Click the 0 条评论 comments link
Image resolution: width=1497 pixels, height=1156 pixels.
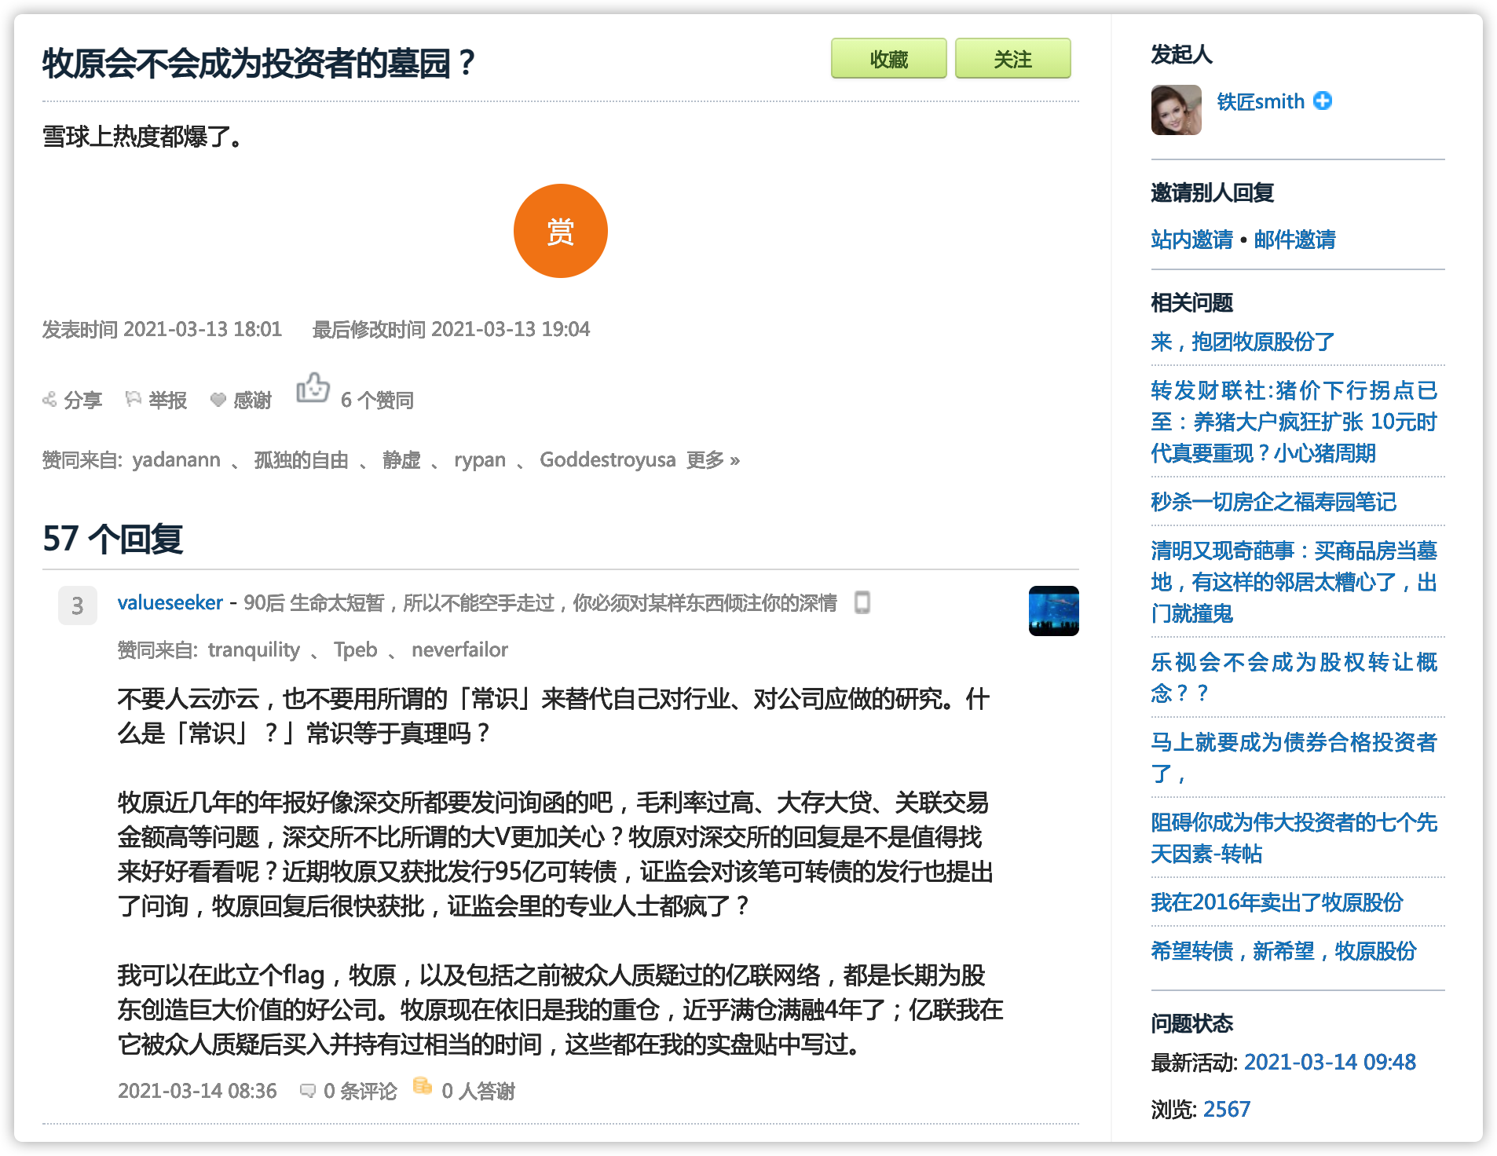click(360, 1091)
